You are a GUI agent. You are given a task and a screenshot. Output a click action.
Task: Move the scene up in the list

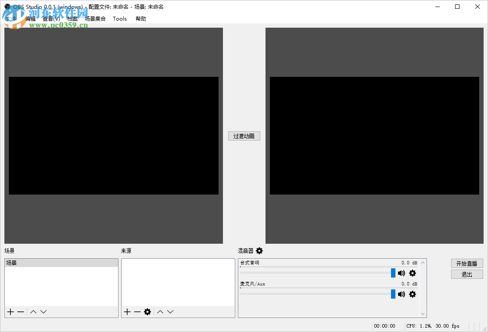tap(33, 312)
